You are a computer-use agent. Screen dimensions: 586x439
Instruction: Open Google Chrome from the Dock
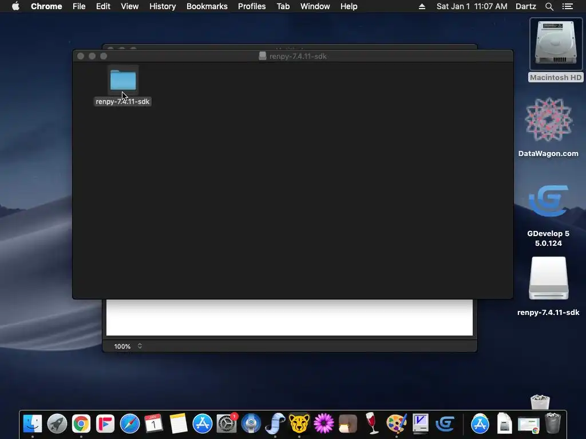pyautogui.click(x=81, y=424)
